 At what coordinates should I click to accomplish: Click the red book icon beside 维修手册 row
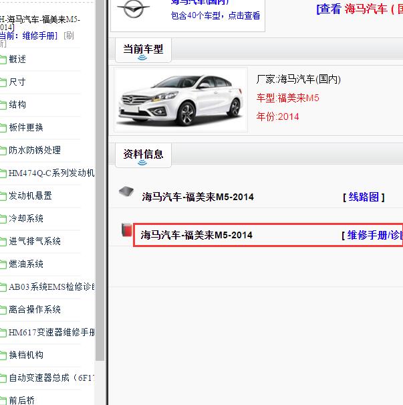(126, 230)
